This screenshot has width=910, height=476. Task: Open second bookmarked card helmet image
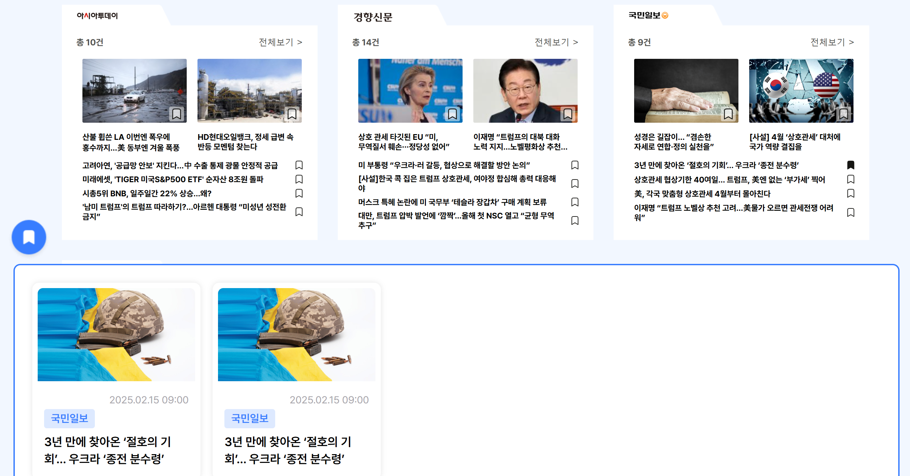296,334
